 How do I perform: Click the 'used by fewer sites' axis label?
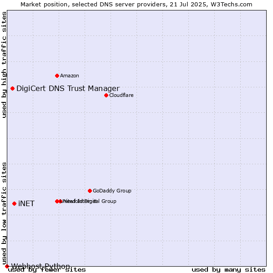[x=47, y=270]
